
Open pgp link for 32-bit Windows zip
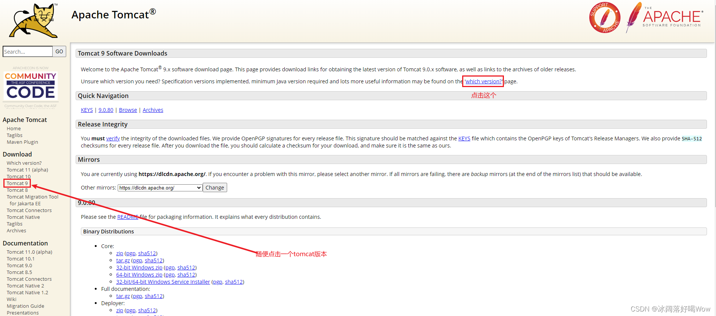click(x=170, y=268)
